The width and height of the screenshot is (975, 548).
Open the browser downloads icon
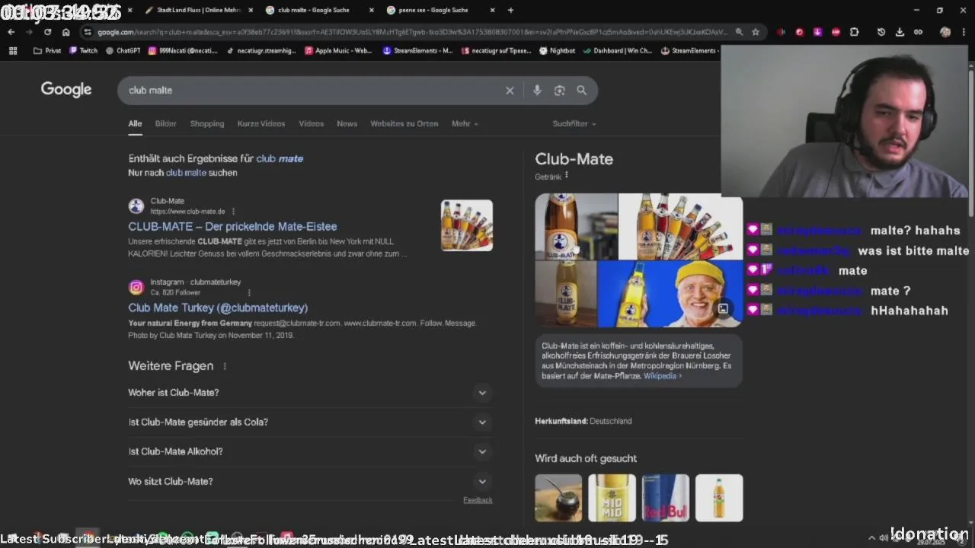[900, 32]
